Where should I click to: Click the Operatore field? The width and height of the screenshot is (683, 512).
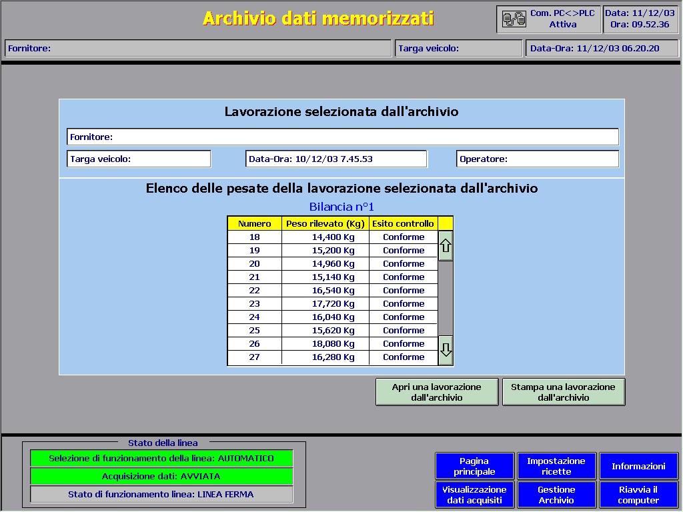pos(537,159)
